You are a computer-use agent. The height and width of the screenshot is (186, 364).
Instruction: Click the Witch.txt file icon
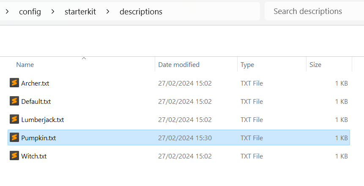click(x=14, y=156)
